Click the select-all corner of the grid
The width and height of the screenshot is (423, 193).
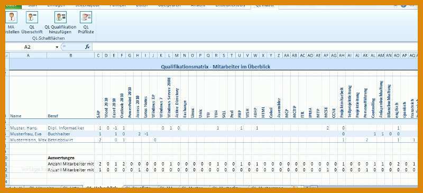pos(7,56)
